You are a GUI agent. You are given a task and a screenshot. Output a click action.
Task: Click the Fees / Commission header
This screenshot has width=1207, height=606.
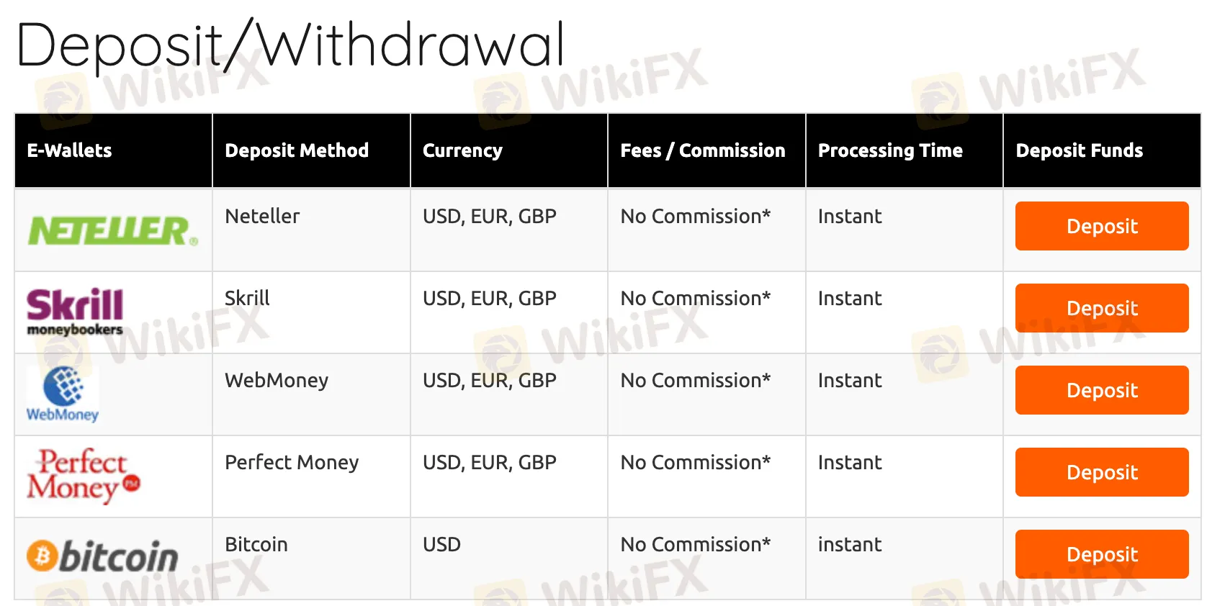(703, 150)
